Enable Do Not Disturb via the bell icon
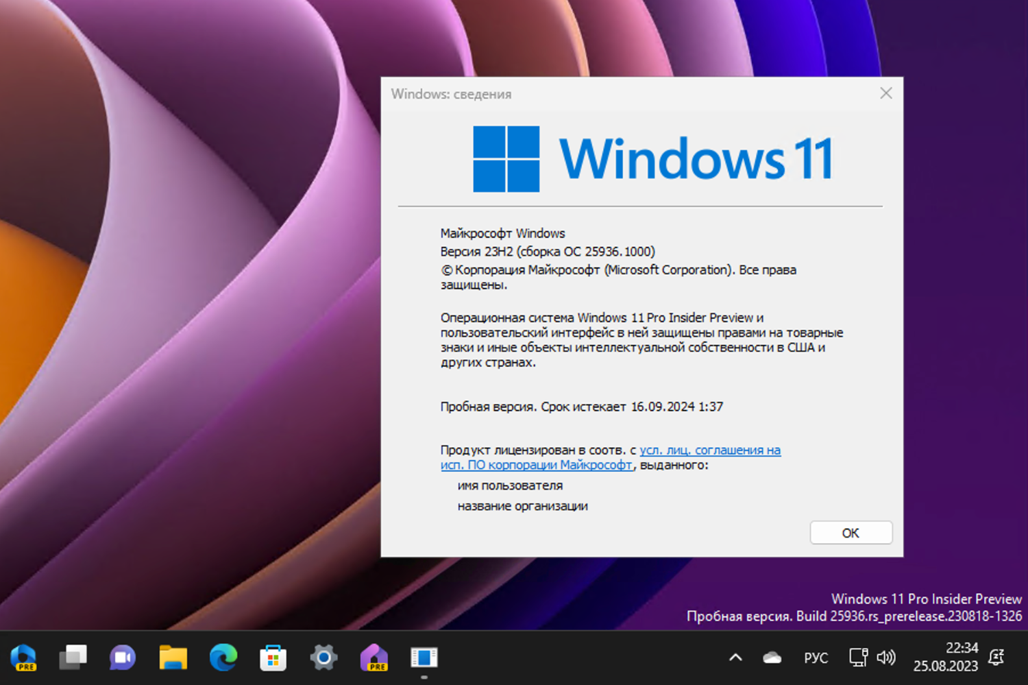1028x685 pixels. [996, 657]
